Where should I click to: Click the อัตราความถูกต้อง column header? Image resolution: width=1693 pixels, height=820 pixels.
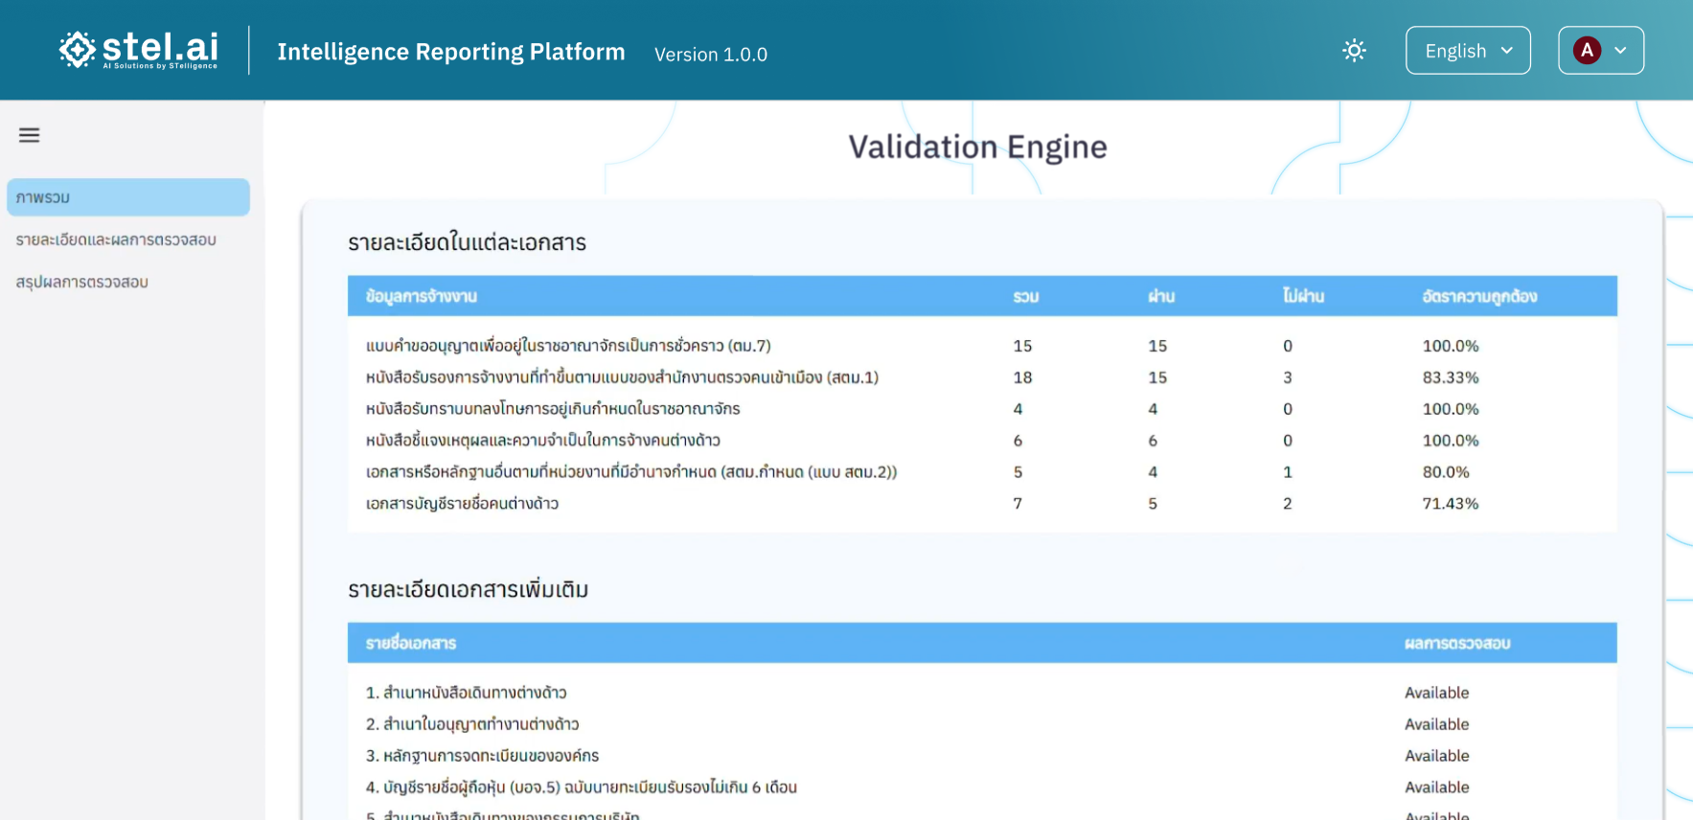(1479, 297)
